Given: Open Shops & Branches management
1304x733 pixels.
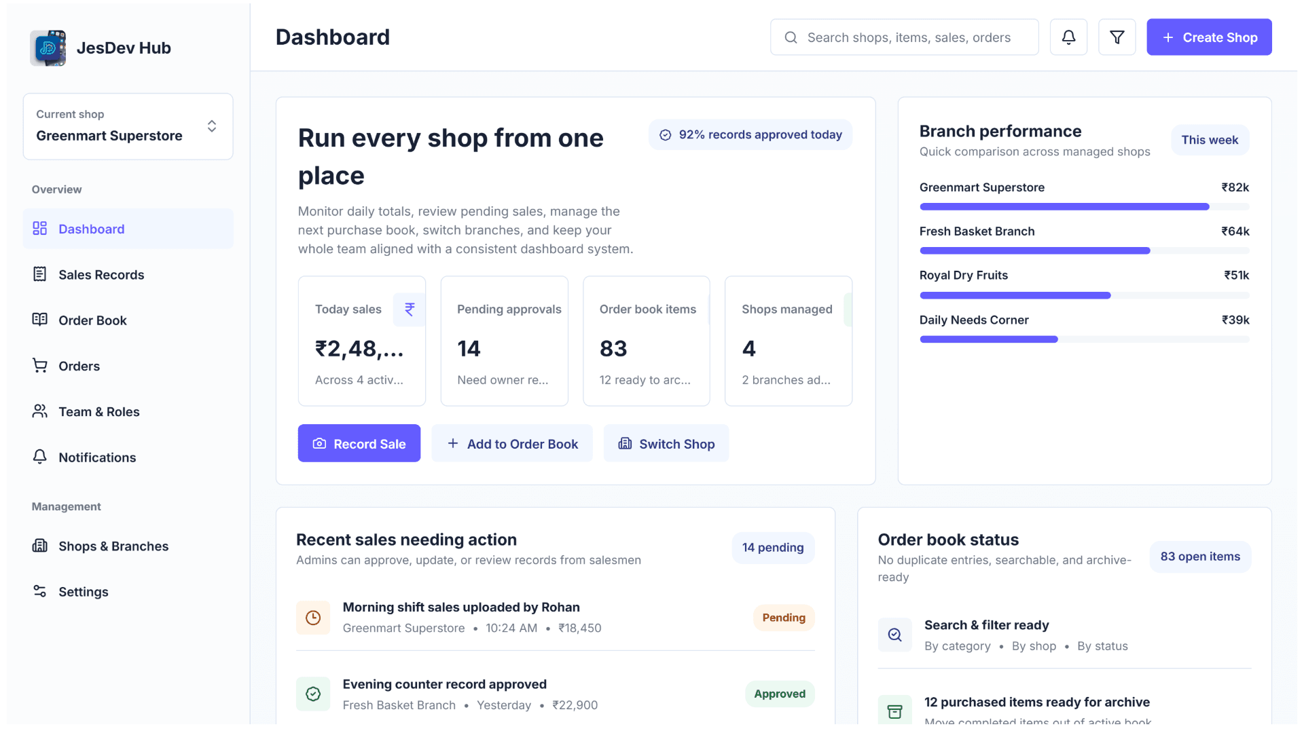Looking at the screenshot, I should 113,546.
